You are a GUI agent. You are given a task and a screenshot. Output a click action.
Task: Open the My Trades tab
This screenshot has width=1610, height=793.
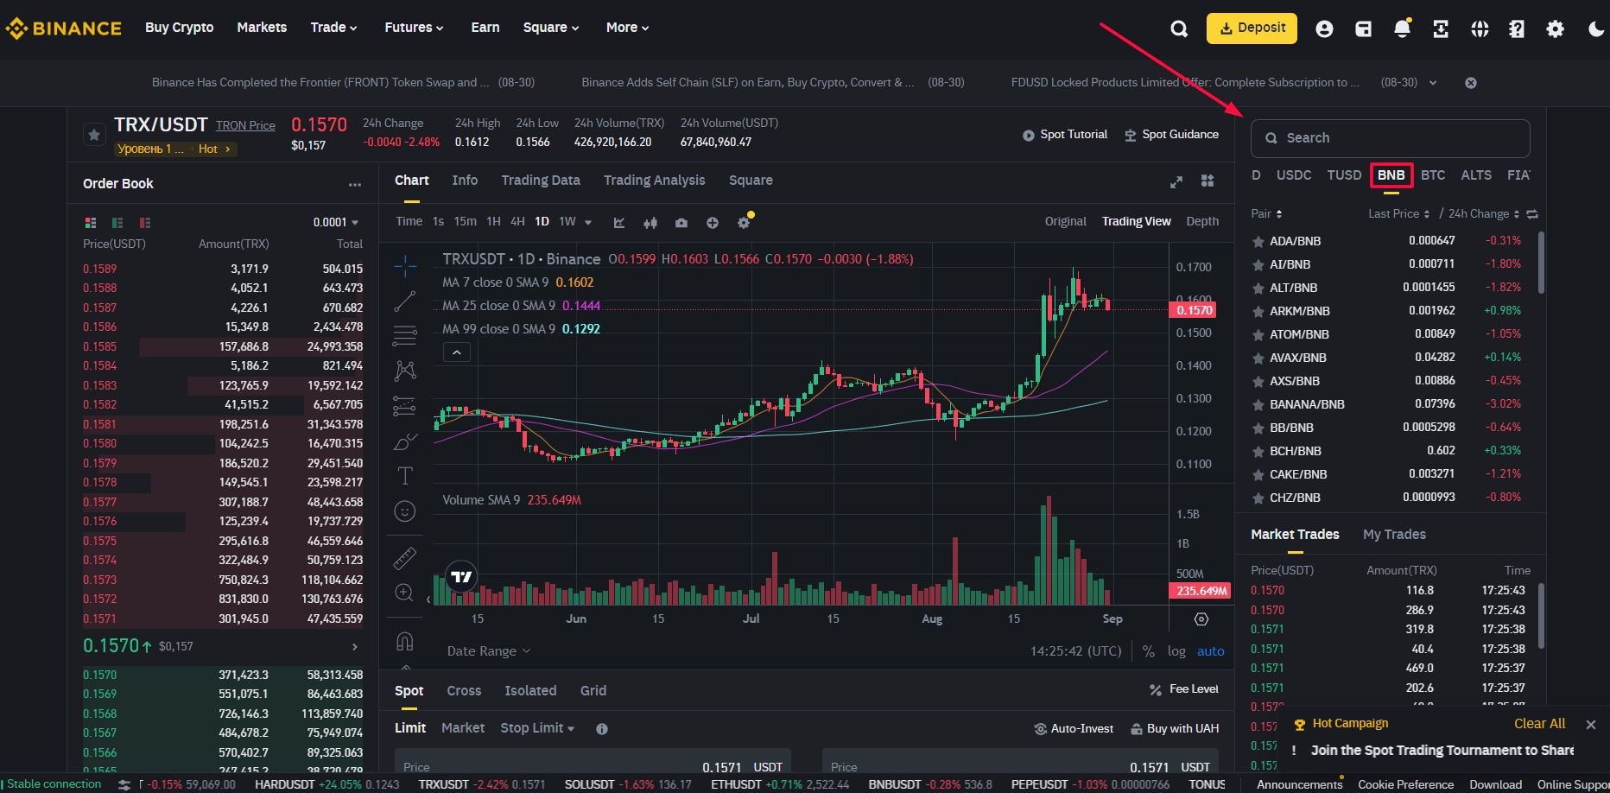coord(1394,535)
